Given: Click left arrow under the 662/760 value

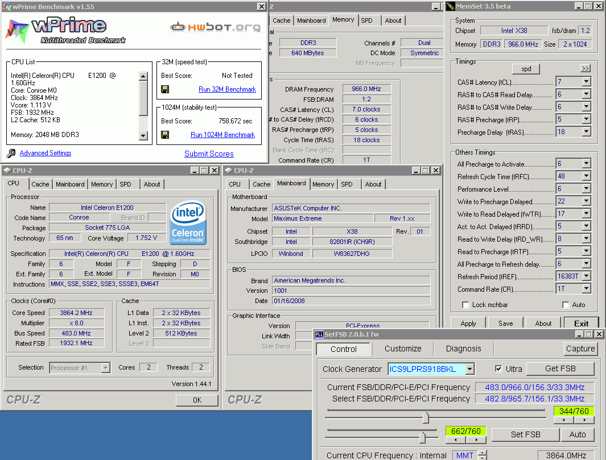Looking at the screenshot, I should coord(456,440).
